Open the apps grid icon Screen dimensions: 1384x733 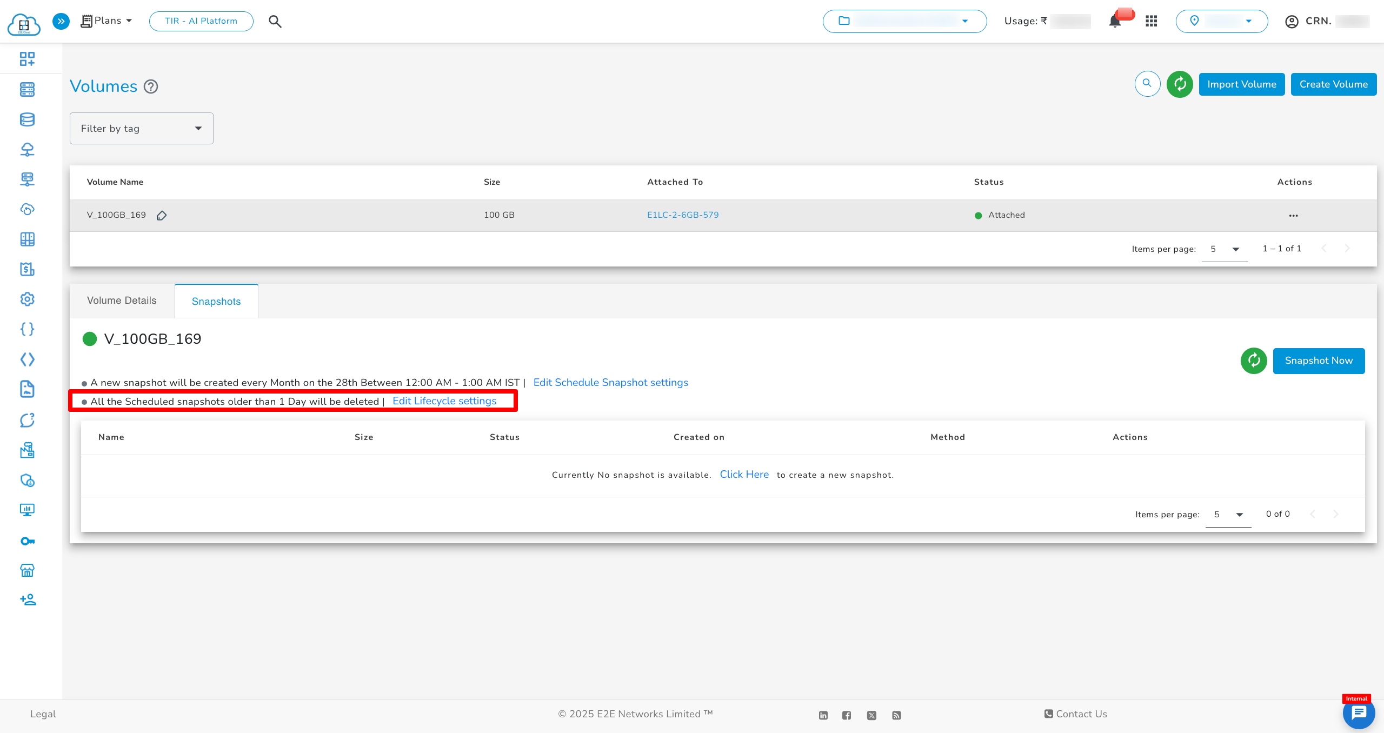[x=1151, y=21]
